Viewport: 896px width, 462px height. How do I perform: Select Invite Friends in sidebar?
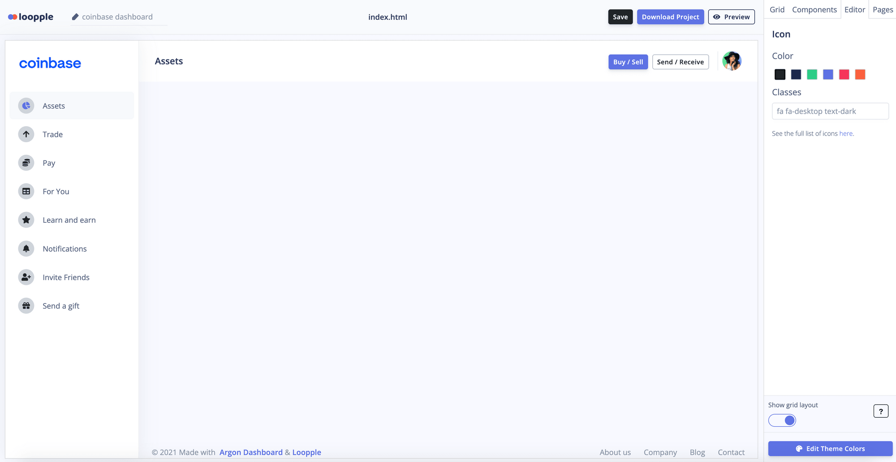tap(72, 277)
